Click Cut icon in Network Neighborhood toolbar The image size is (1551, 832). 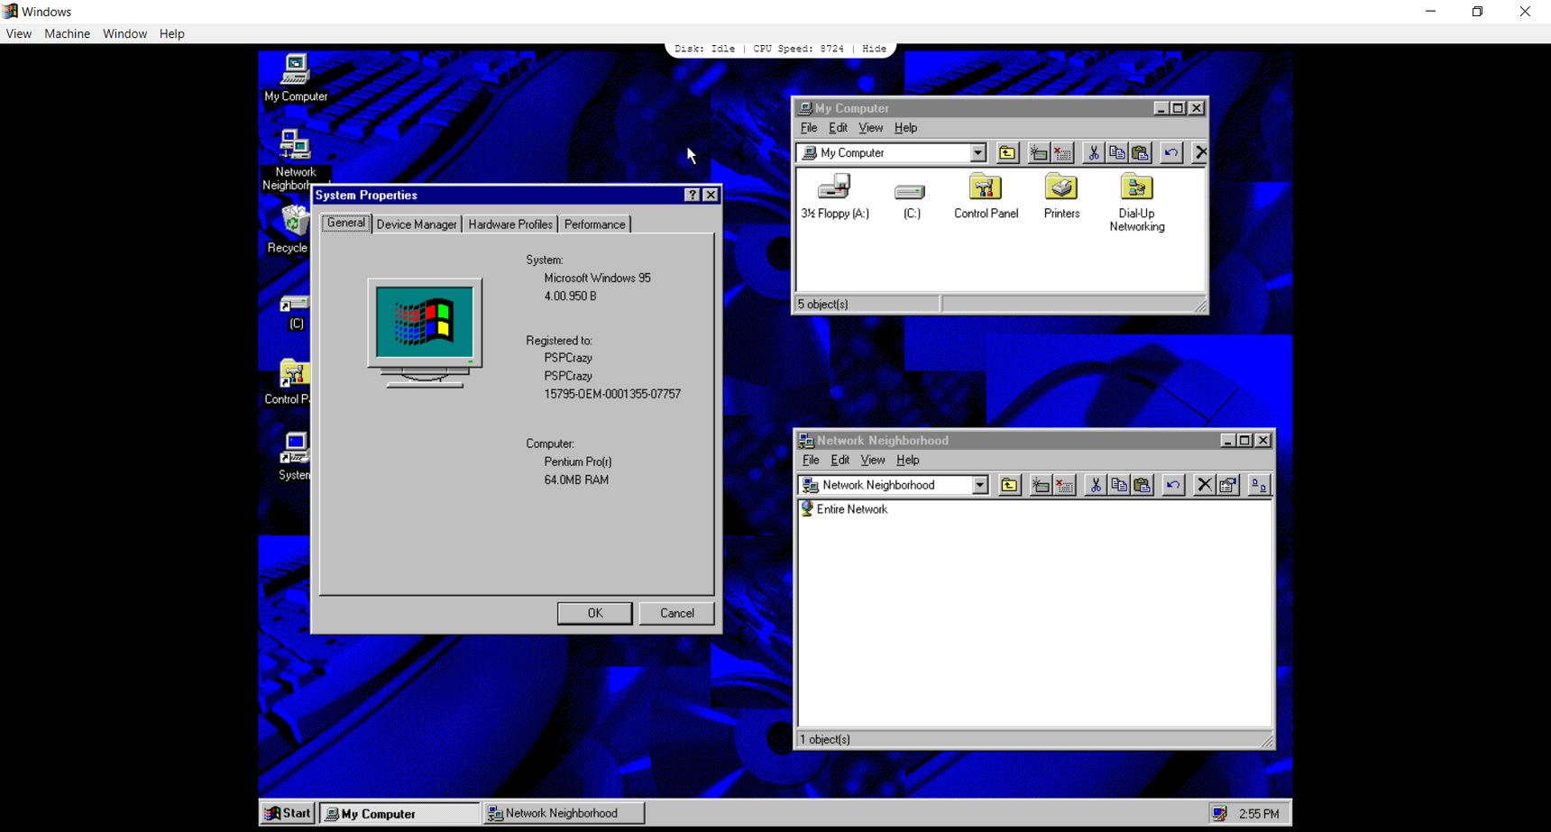tap(1095, 485)
